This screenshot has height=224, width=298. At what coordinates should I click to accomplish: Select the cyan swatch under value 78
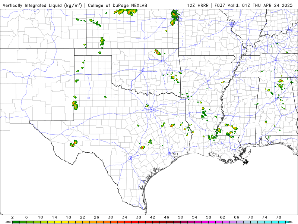(x=282, y=222)
